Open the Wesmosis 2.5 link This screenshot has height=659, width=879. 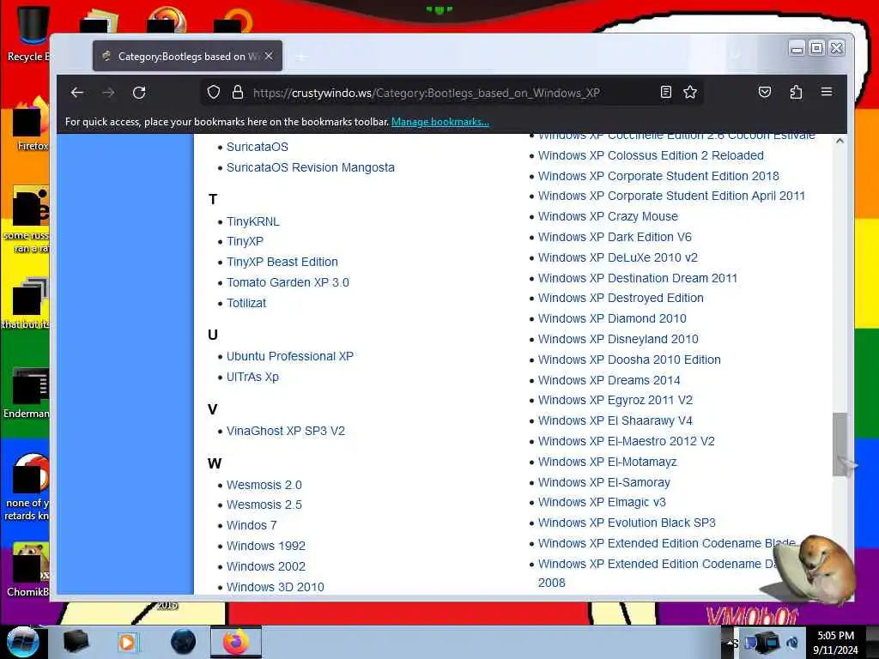pyautogui.click(x=264, y=505)
